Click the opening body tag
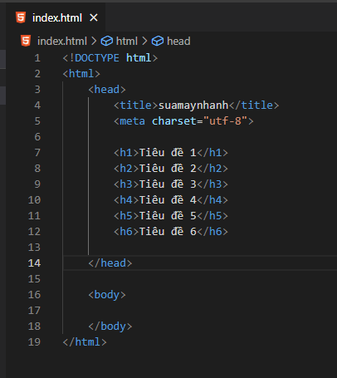Viewport: 337px width, 378px height. click(x=107, y=295)
